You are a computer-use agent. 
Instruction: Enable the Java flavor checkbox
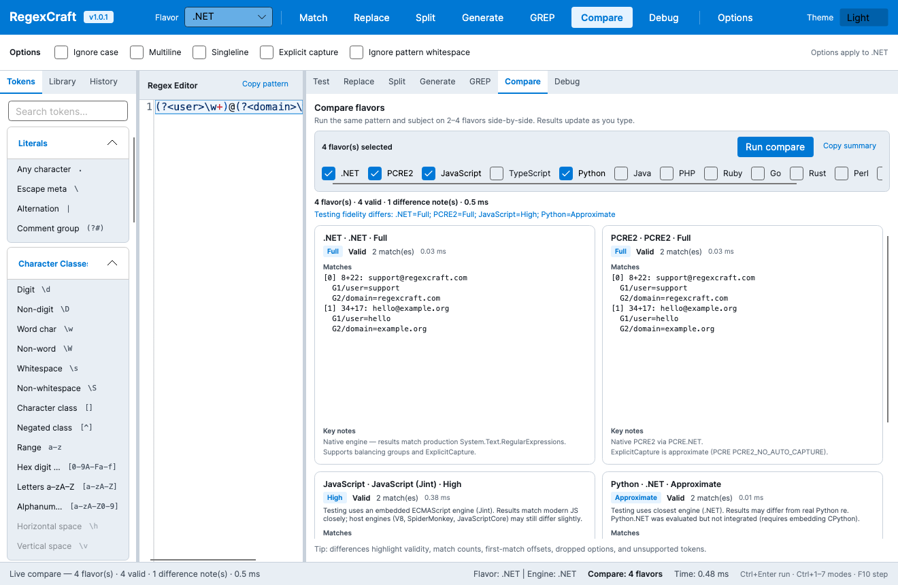(x=621, y=173)
